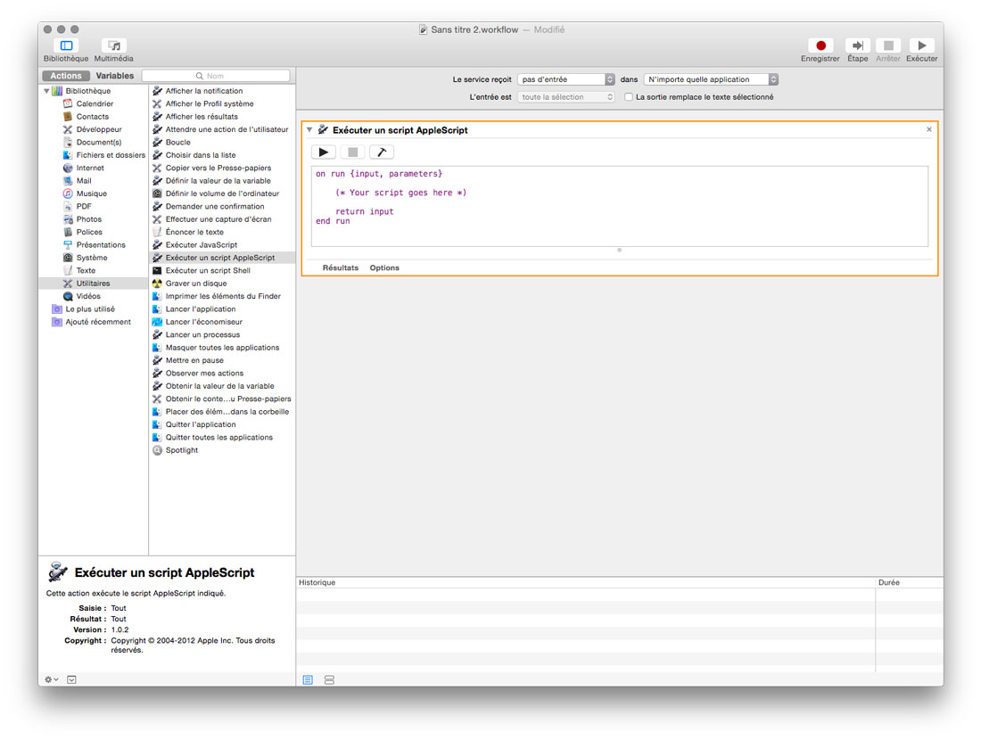This screenshot has height=740, width=981.
Task: Click the Étape step button
Action: click(857, 45)
